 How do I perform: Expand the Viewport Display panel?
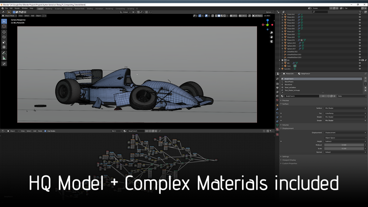tap(289, 160)
